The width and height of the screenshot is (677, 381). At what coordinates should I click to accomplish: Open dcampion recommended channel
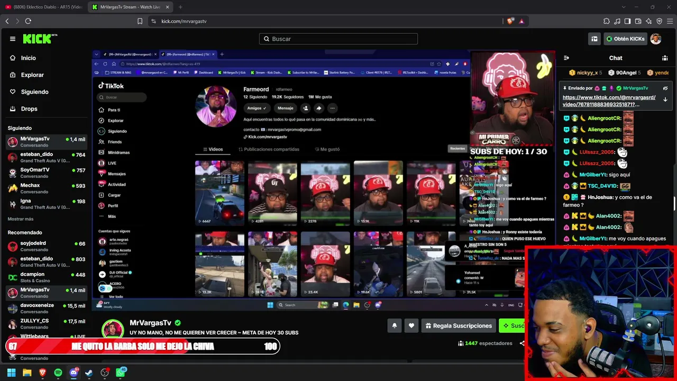(46, 277)
